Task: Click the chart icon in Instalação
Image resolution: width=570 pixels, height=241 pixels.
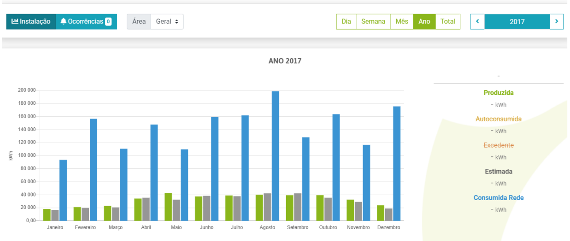Action: pos(15,22)
